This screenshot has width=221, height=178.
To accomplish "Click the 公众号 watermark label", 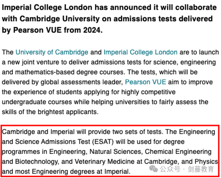I will click(x=170, y=169).
